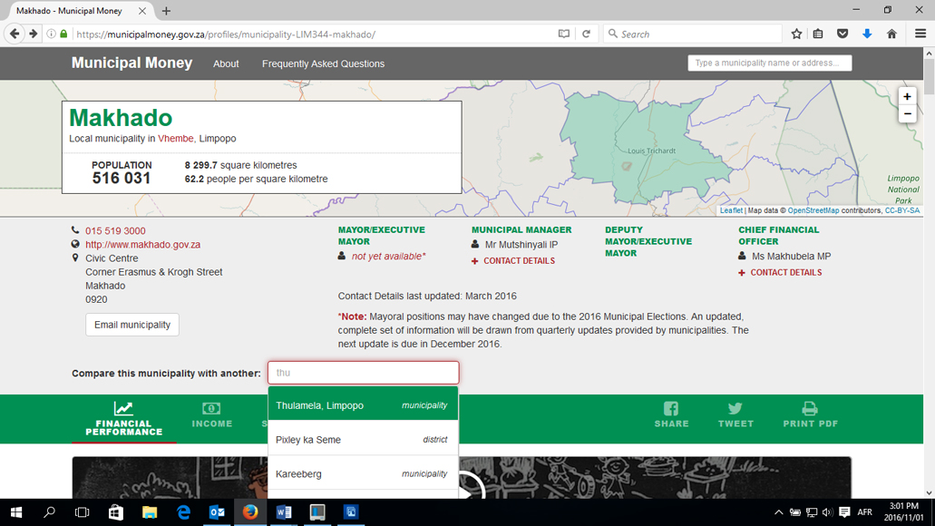935x526 pixels.
Task: Save to Pocket icon
Action: click(842, 34)
